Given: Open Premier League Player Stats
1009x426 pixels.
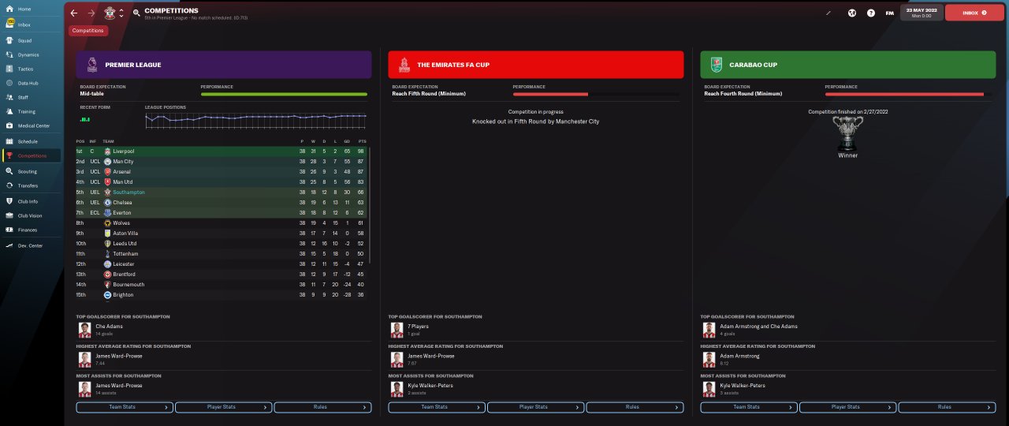Looking at the screenshot, I should pos(223,407).
